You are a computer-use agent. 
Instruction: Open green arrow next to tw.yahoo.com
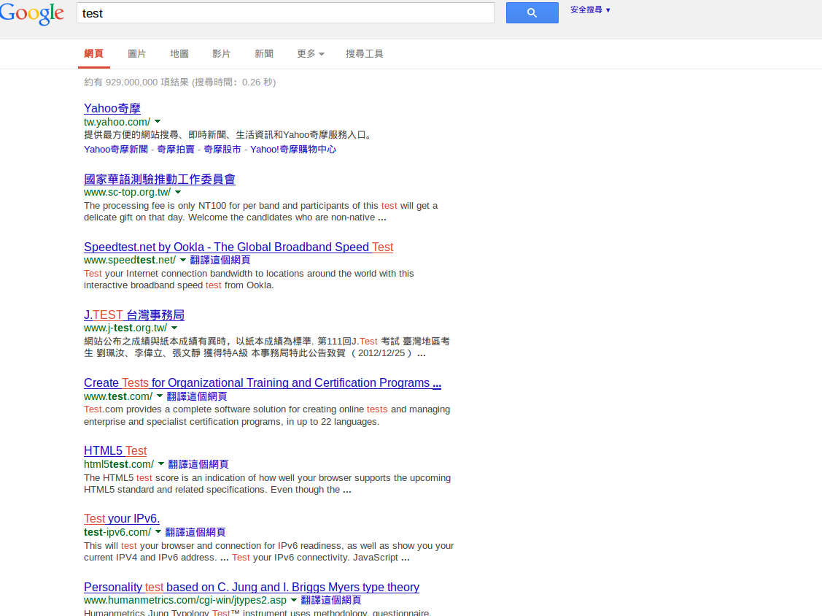coord(158,122)
